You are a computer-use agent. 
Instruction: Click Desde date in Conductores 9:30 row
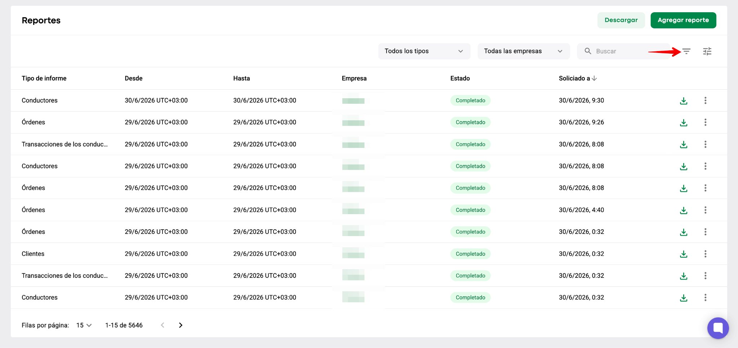tap(156, 100)
